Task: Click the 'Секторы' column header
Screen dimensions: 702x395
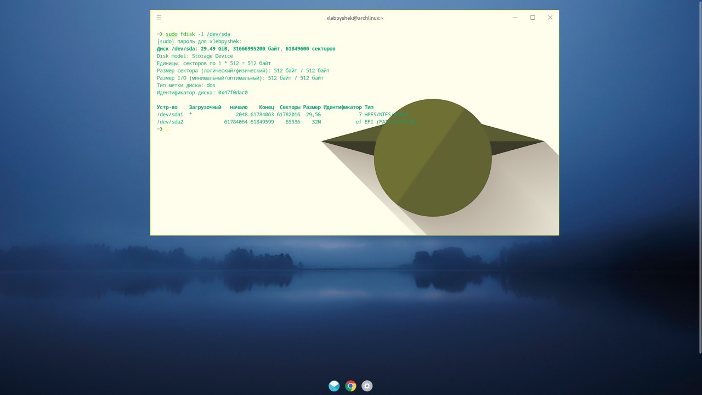Action: [x=290, y=107]
